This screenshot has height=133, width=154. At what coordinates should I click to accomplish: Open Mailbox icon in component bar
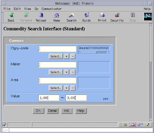coord(133,125)
